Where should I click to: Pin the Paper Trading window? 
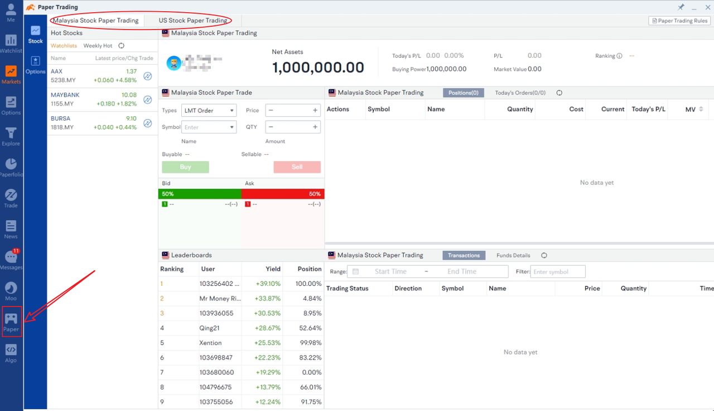click(x=681, y=7)
